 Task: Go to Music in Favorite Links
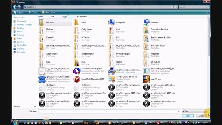(x=19, y=32)
